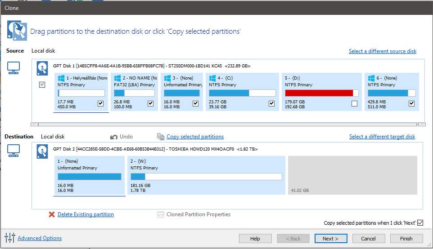Screen dimensions: 433x249
Task: Click the Advanced Options sliders icon
Action: (10, 238)
